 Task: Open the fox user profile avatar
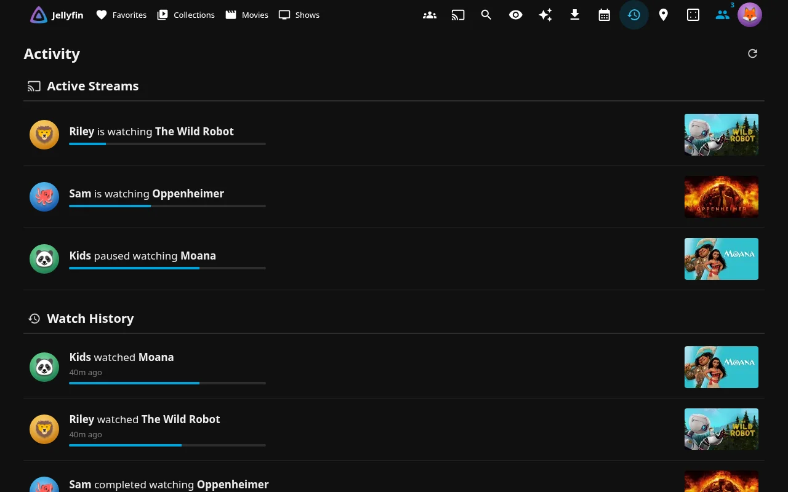(x=750, y=15)
